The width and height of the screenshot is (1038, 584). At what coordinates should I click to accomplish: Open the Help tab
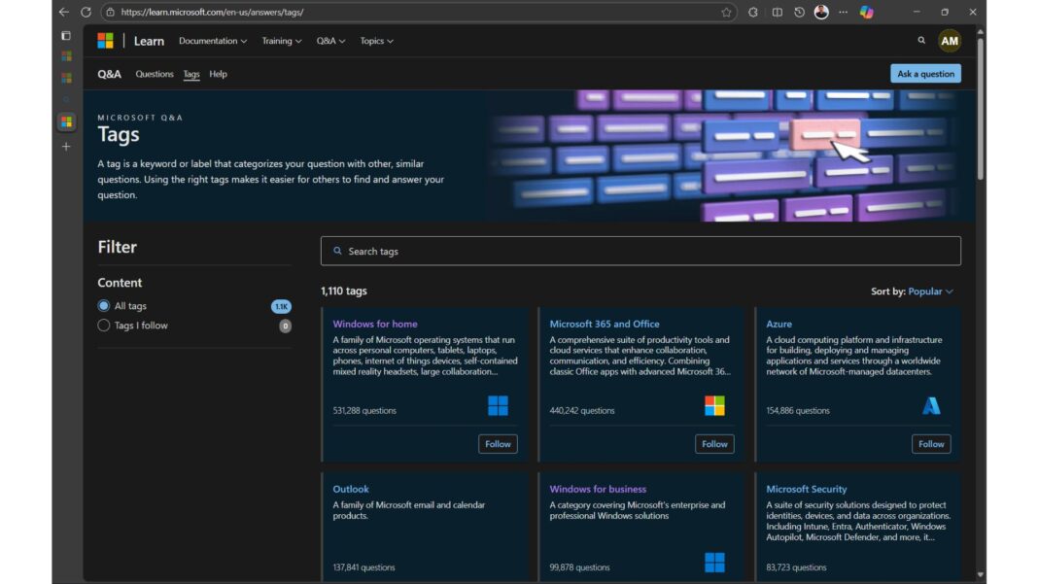(x=218, y=73)
